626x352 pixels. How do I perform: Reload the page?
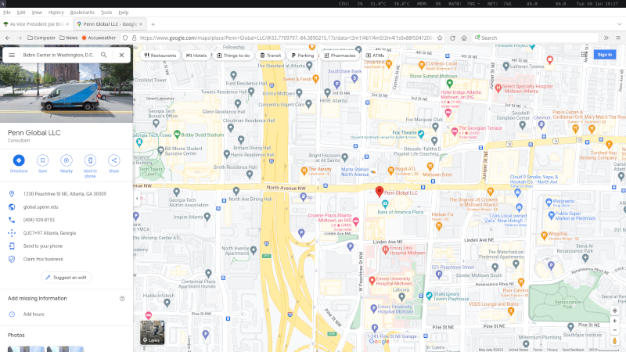point(452,38)
